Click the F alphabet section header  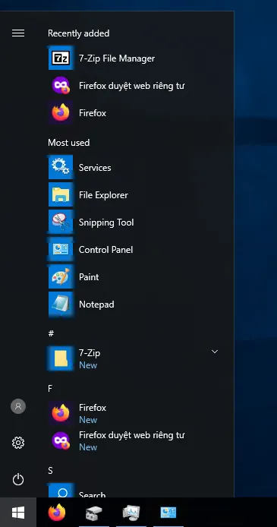[x=50, y=388]
